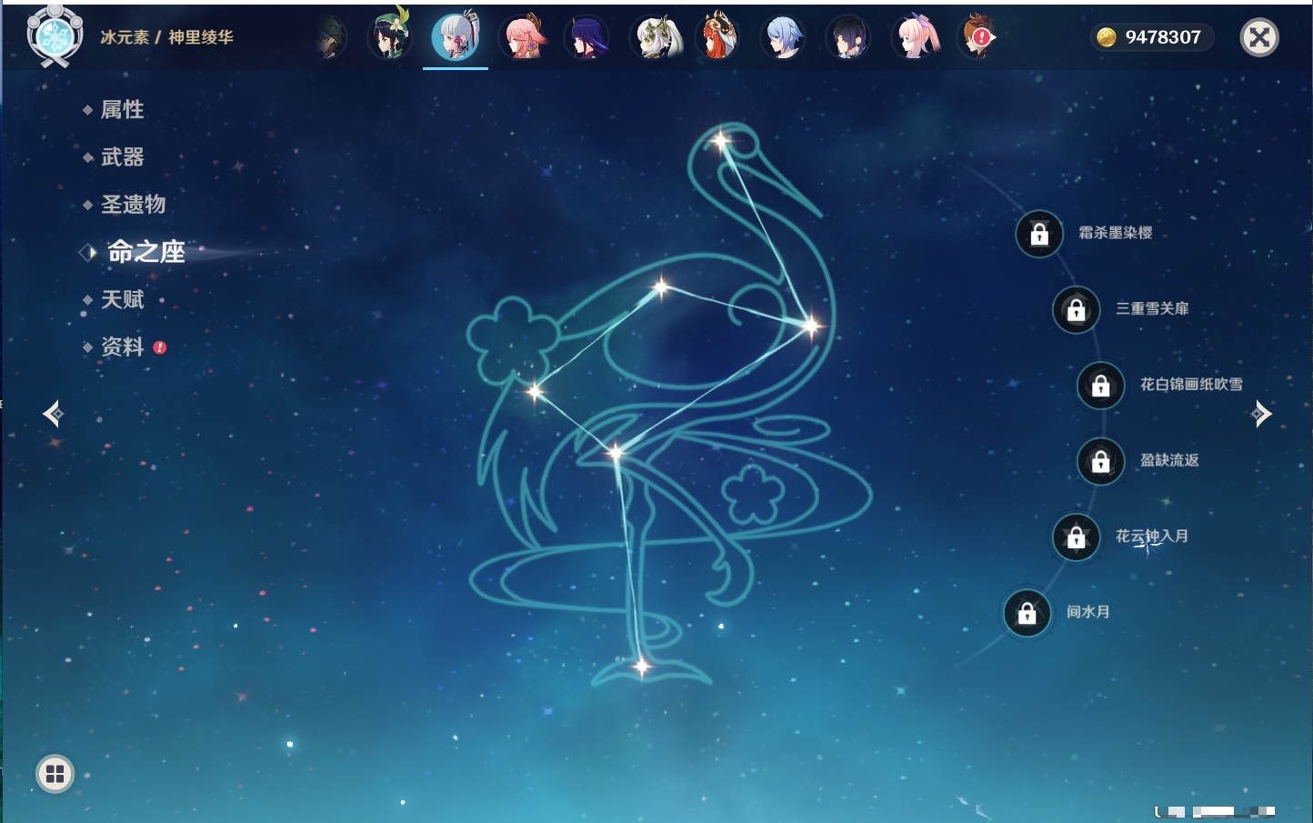The height and width of the screenshot is (823, 1313).
Task: Open the 资料 profile menu
Action: (x=122, y=346)
